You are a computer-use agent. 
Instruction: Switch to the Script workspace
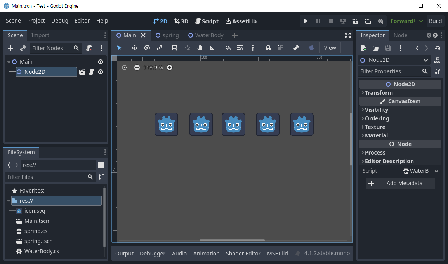(207, 21)
